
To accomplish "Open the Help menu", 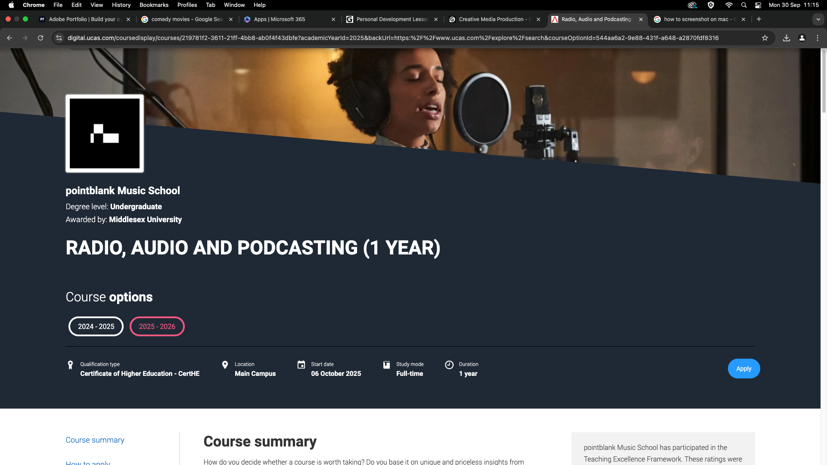I will (x=260, y=5).
